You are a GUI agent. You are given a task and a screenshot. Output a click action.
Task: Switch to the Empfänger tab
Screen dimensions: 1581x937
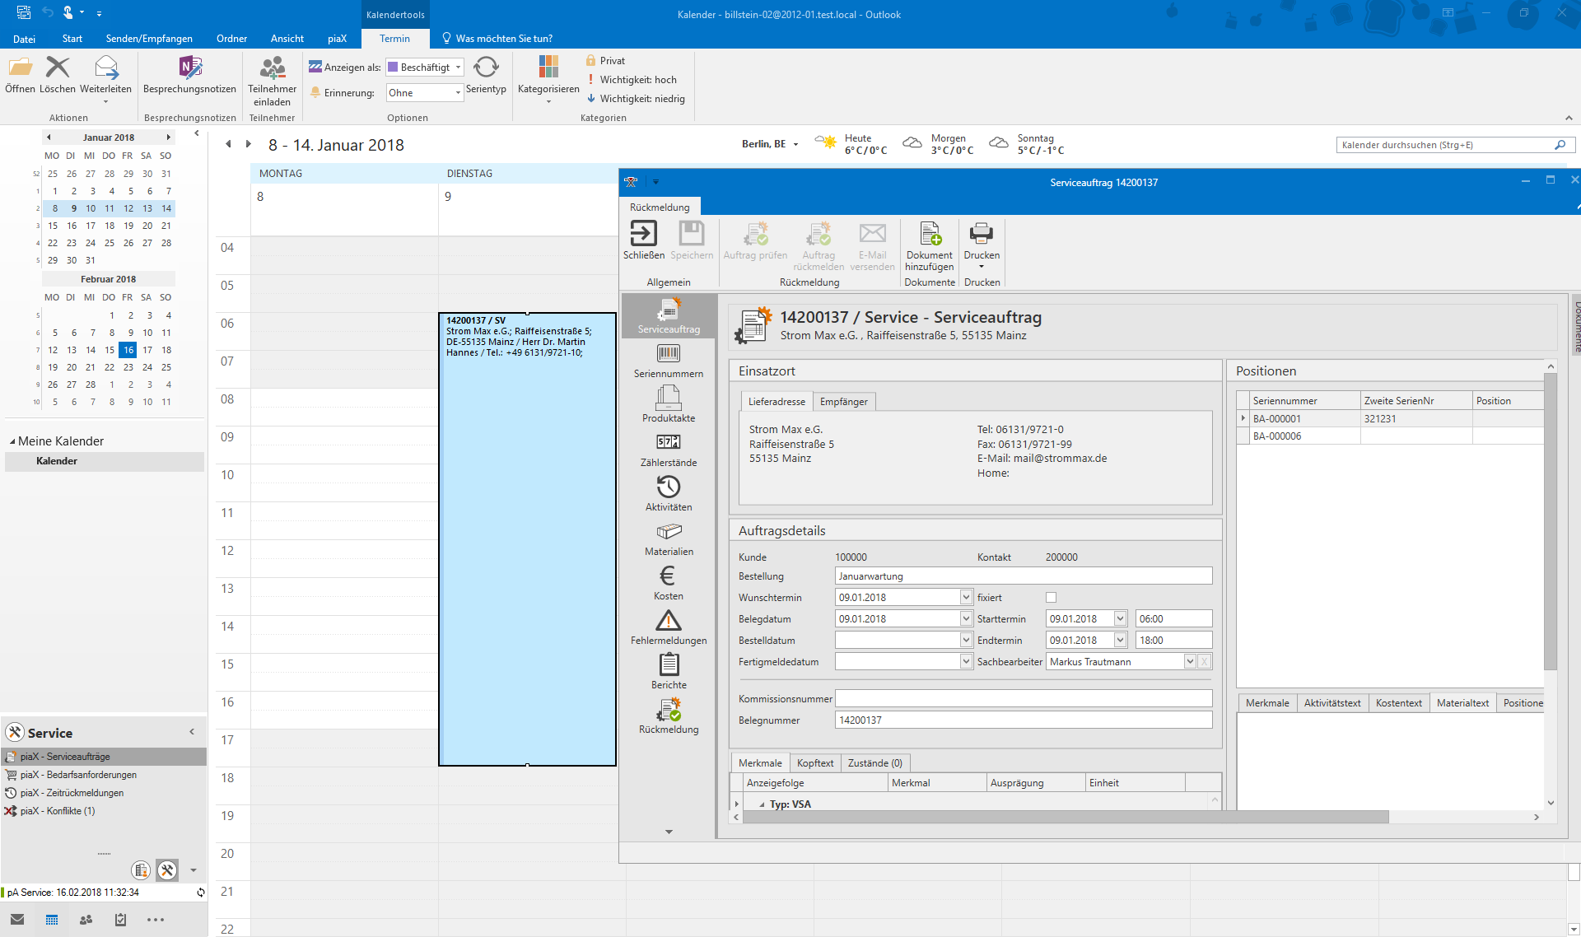(x=843, y=402)
